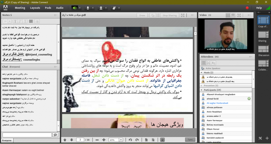Click the Draw button
Viewport: 271px width, 144px height.
tap(142, 15)
